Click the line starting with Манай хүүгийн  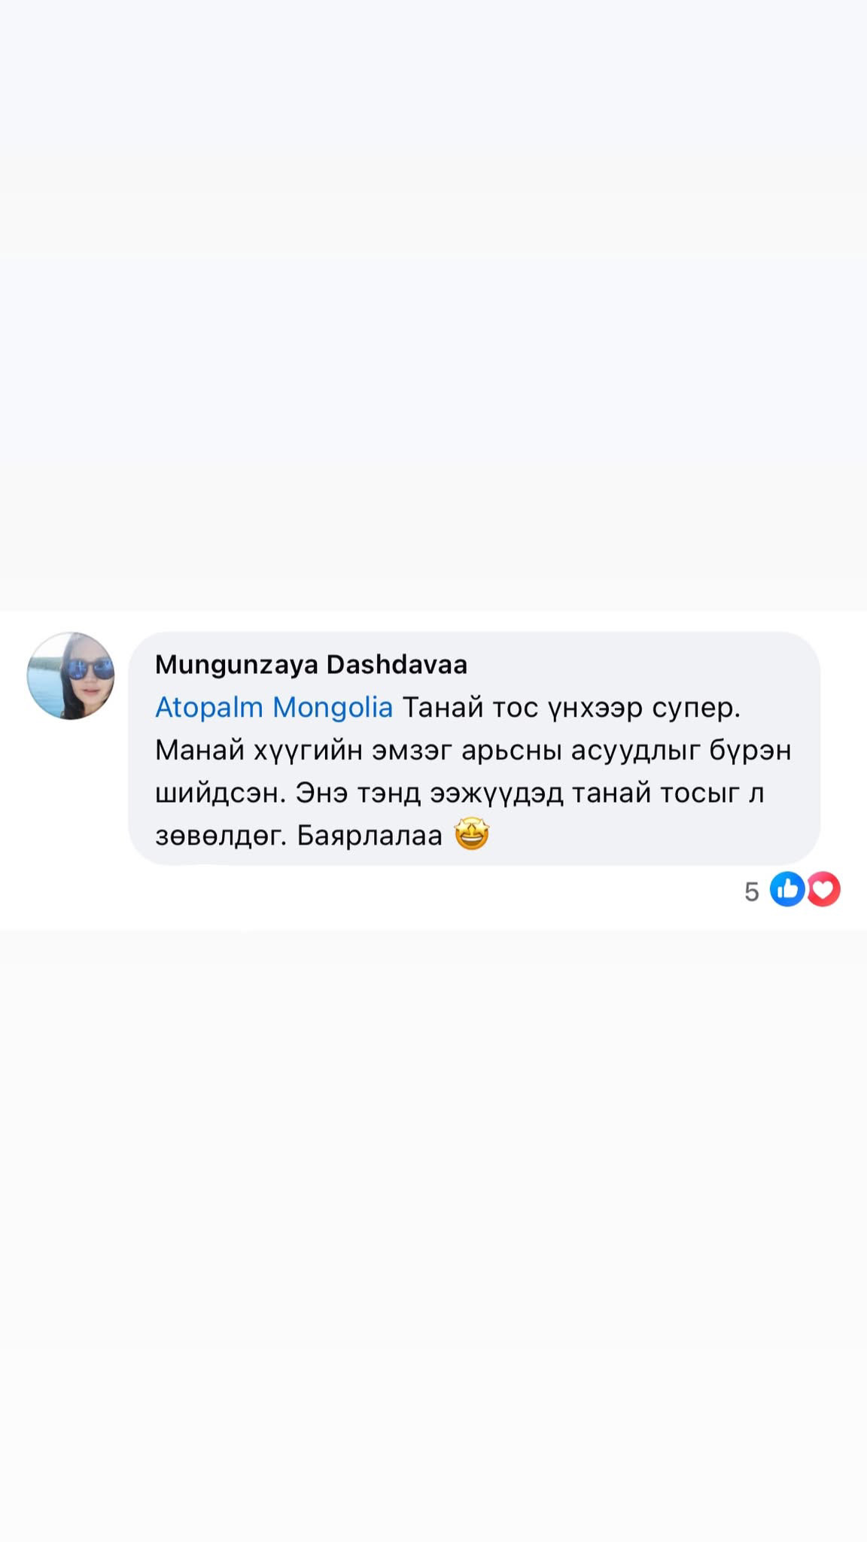473,751
